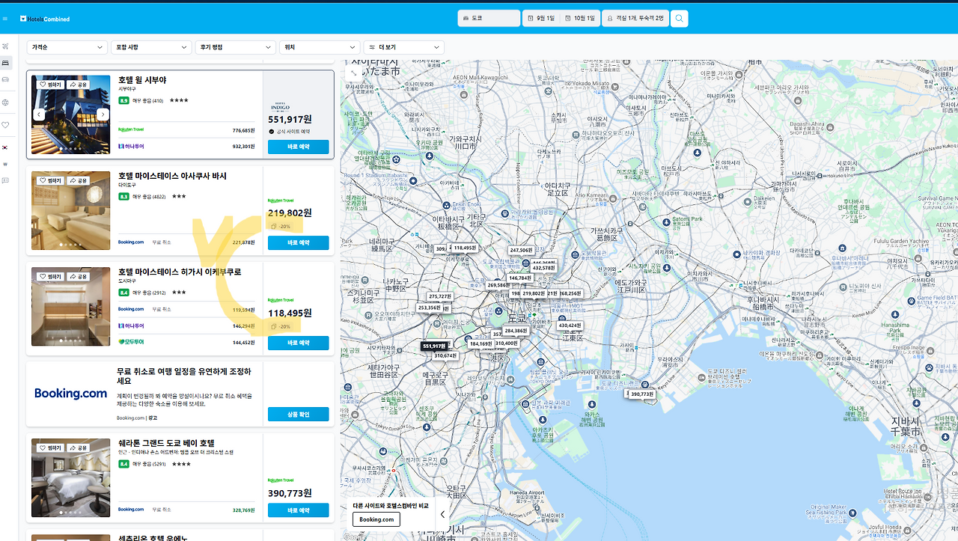Select the Rakuten Travel 776,685원 offer
958x541 pixels.
click(x=186, y=130)
